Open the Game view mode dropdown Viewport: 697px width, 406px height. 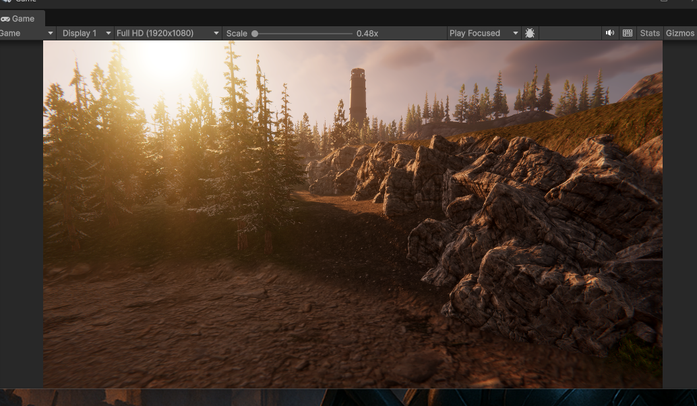click(x=27, y=33)
